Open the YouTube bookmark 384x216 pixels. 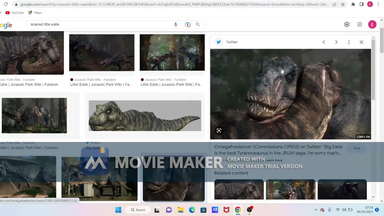click(x=15, y=13)
